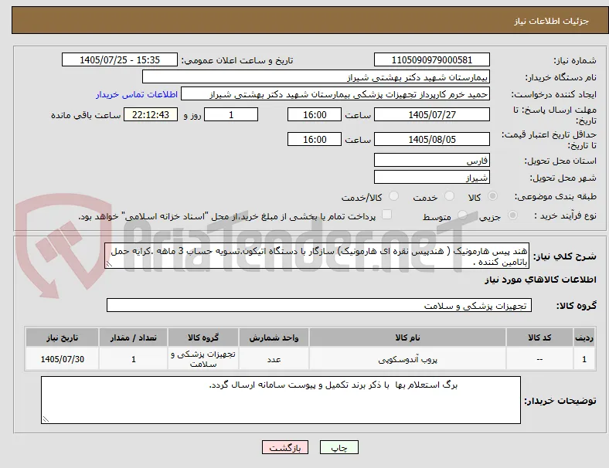Click the بازگشت (back) button
This screenshot has height=468, width=609.
pos(285,447)
